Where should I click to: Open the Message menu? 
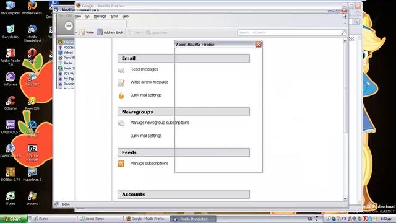click(x=100, y=16)
